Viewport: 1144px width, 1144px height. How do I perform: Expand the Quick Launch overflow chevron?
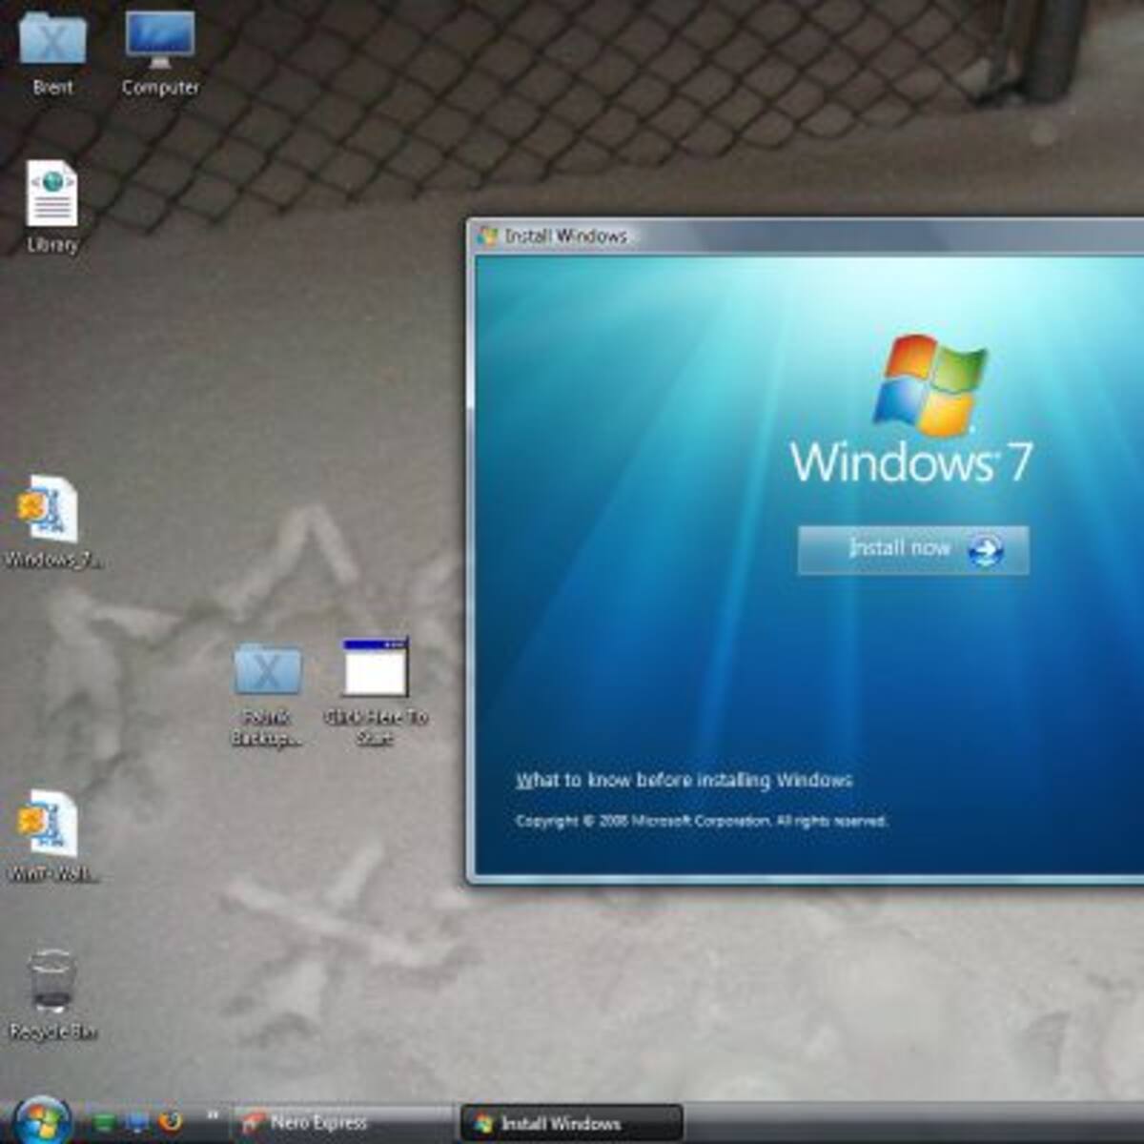coord(213,1115)
